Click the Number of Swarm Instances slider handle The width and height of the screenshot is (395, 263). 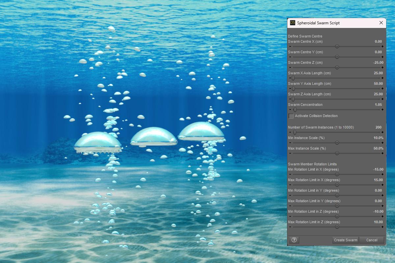pos(295,132)
